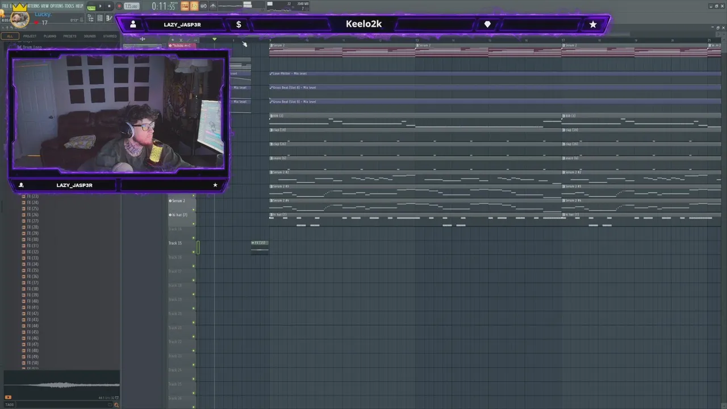
Task: Click the orange file icon beside FX (45)
Action: (x=24, y=332)
